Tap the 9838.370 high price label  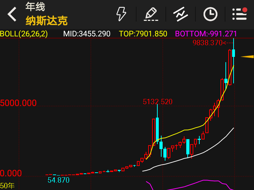coord(207,43)
